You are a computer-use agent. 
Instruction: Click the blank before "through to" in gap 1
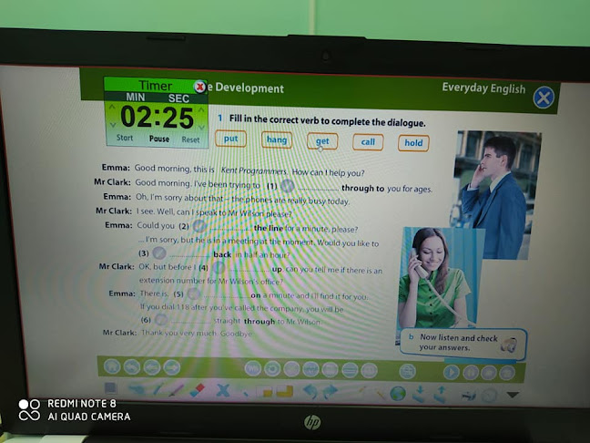tap(318, 189)
